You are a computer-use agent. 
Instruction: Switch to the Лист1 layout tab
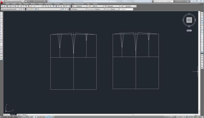19,115
